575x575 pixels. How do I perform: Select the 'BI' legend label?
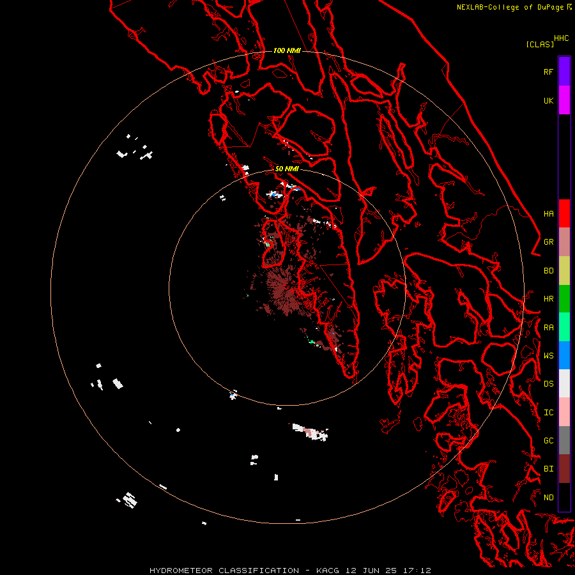pos(548,469)
